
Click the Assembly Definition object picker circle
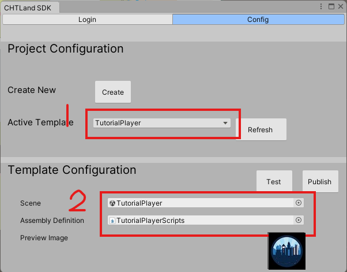tap(299, 220)
